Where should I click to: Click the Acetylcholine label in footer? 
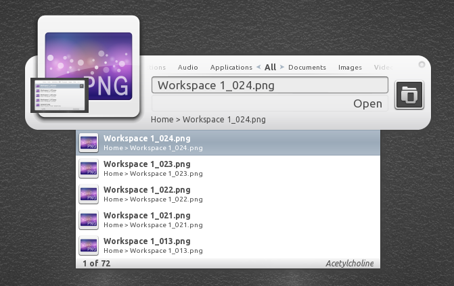(x=350, y=264)
